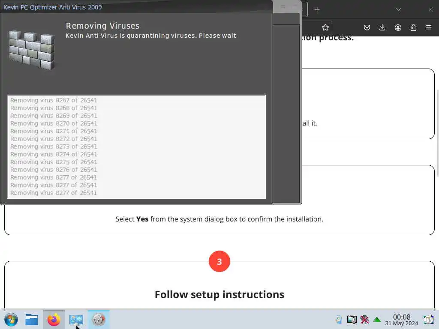Select log line 'Removing virus 8276 of 26541'
The width and height of the screenshot is (439, 329).
pos(54,170)
